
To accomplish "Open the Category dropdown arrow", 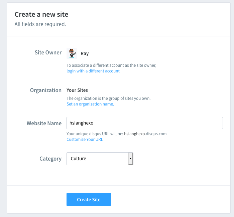I will pyautogui.click(x=131, y=159).
